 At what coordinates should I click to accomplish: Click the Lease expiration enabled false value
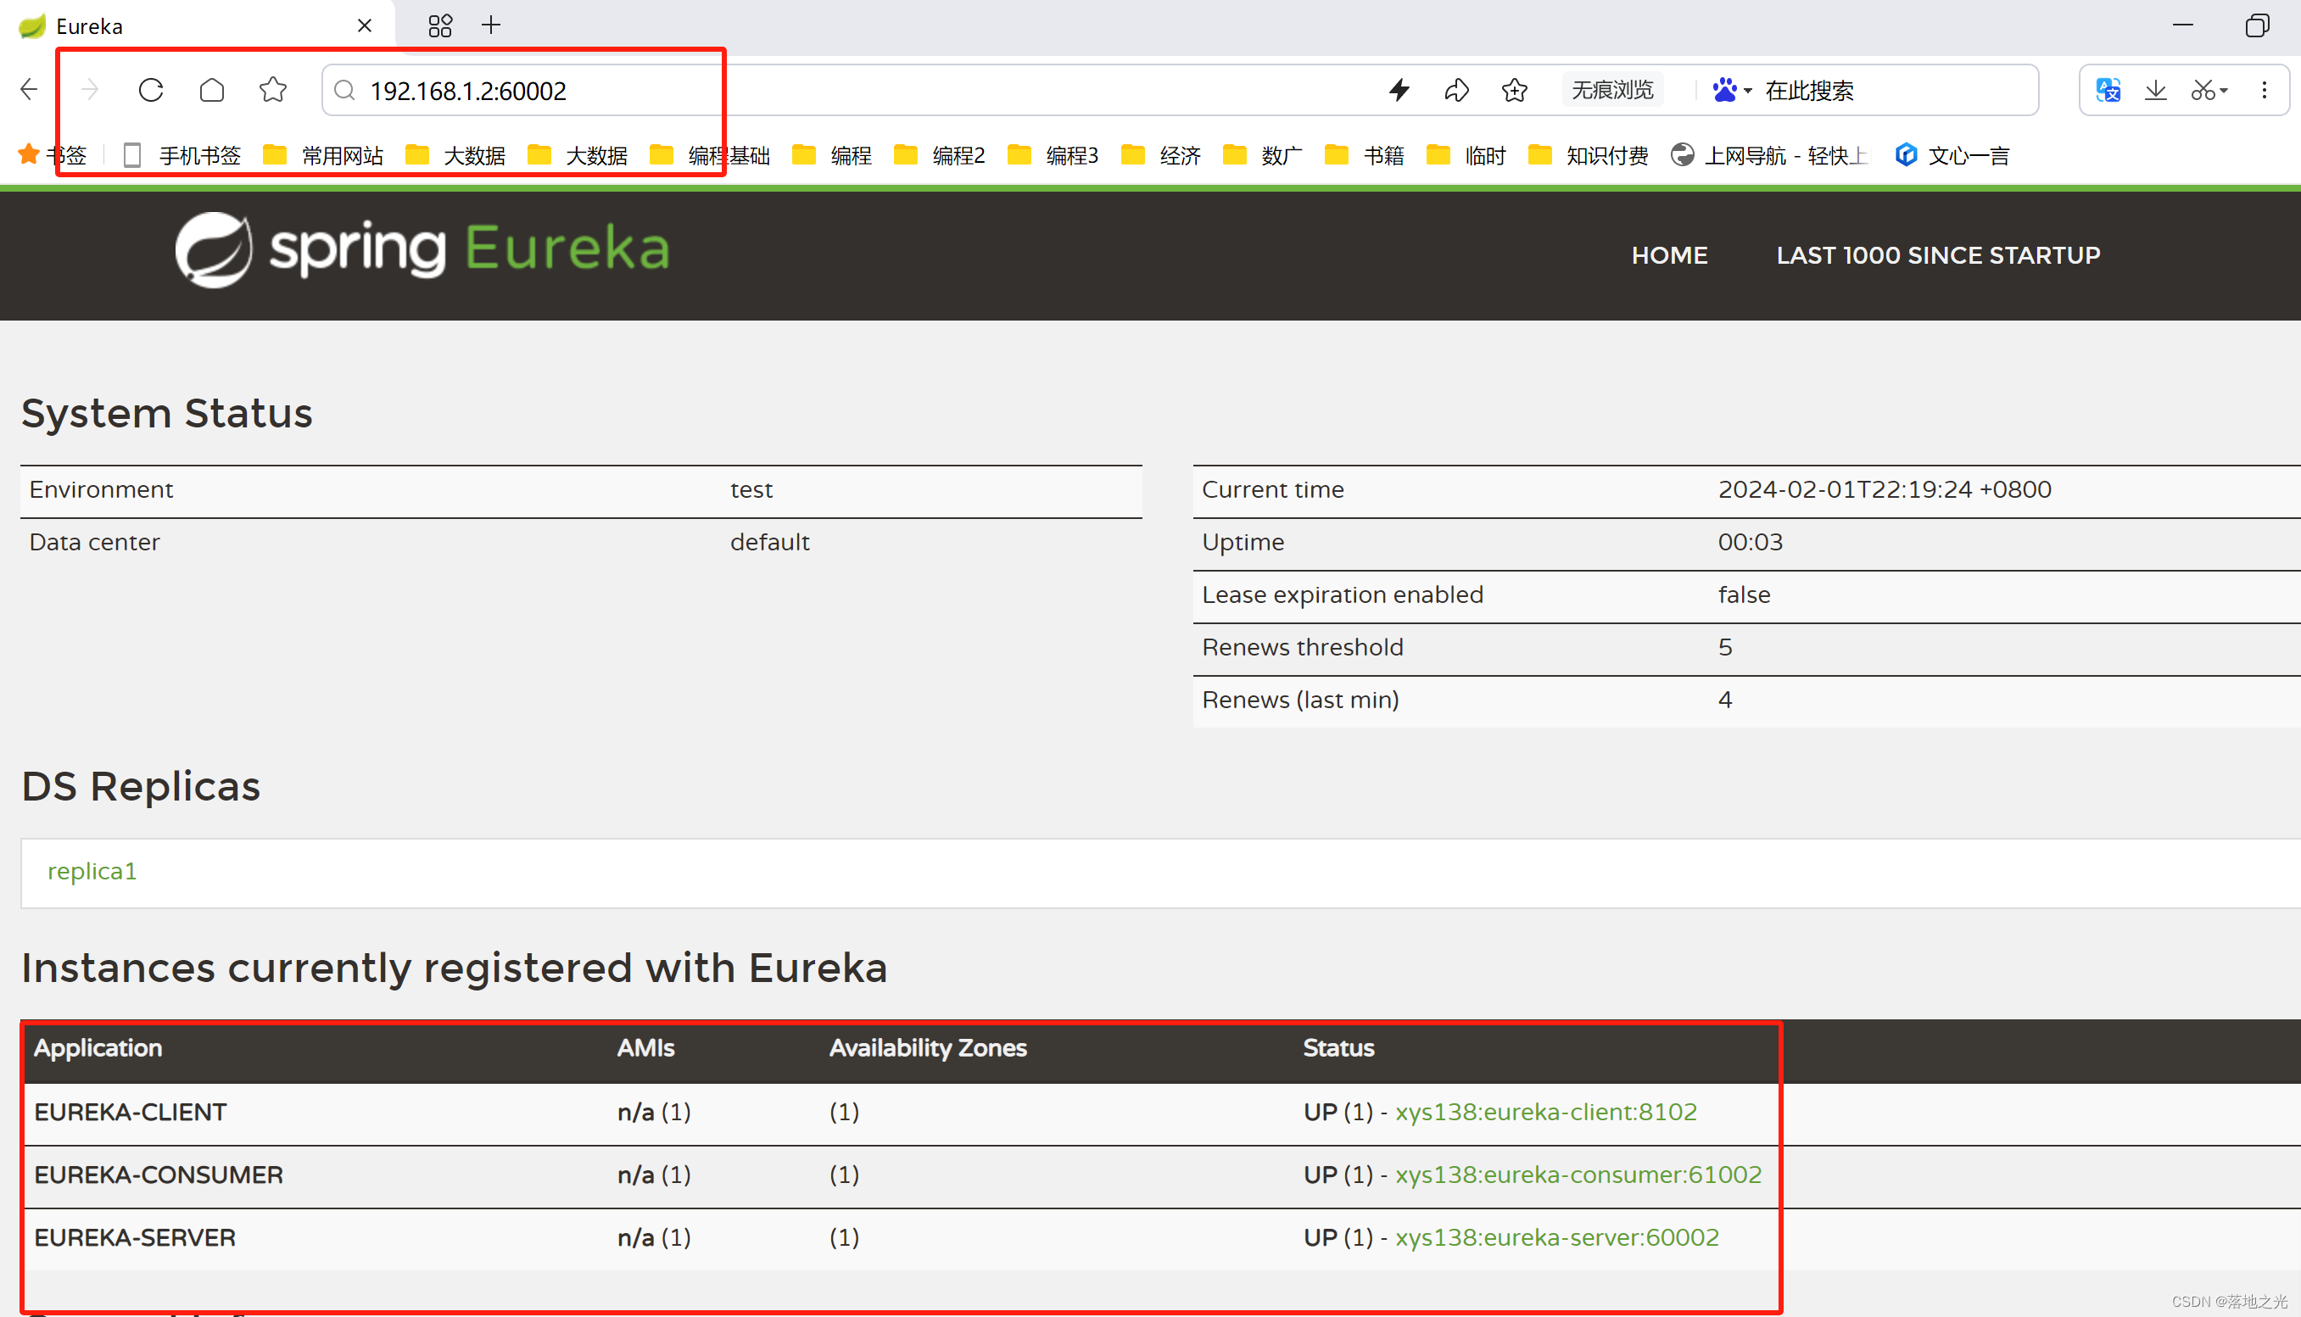[1744, 594]
